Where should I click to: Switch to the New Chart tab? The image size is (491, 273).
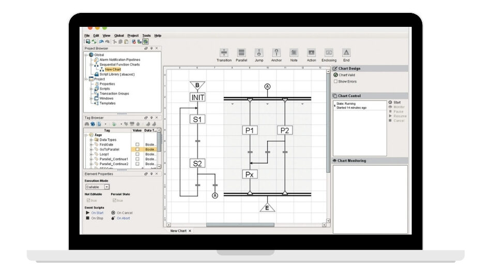[178, 231]
